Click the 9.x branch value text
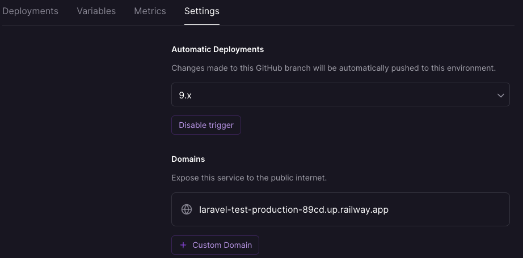523x258 pixels. point(185,95)
